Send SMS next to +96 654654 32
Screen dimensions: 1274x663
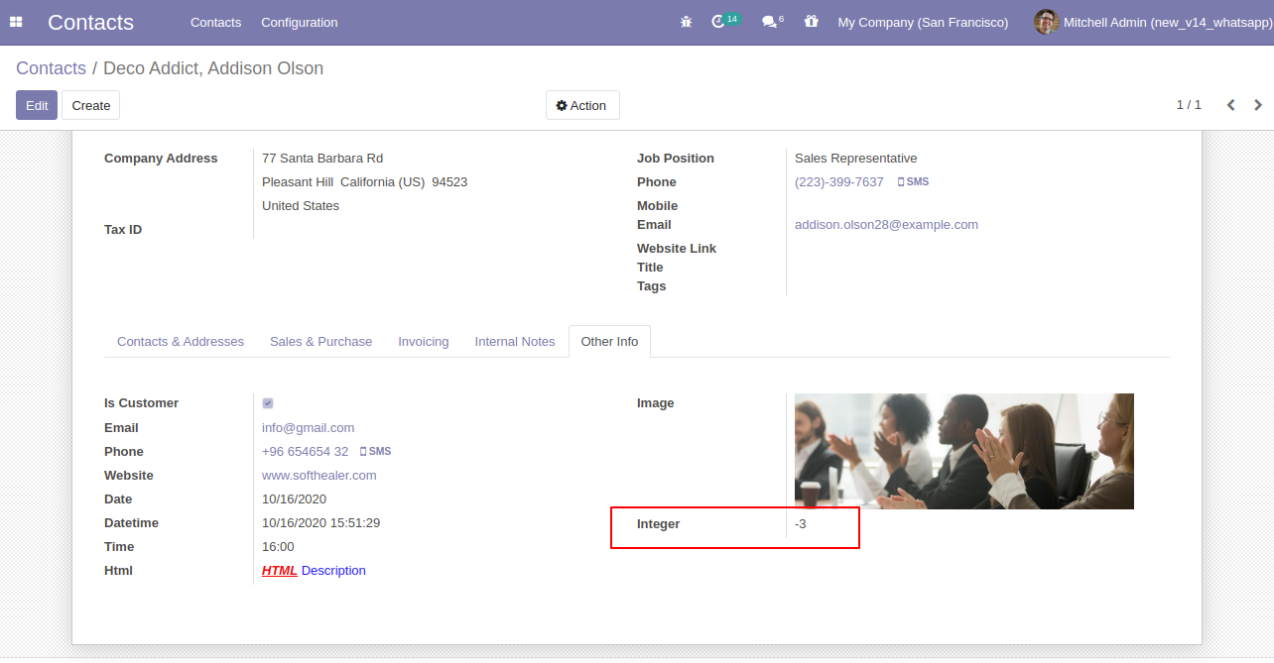coord(375,452)
